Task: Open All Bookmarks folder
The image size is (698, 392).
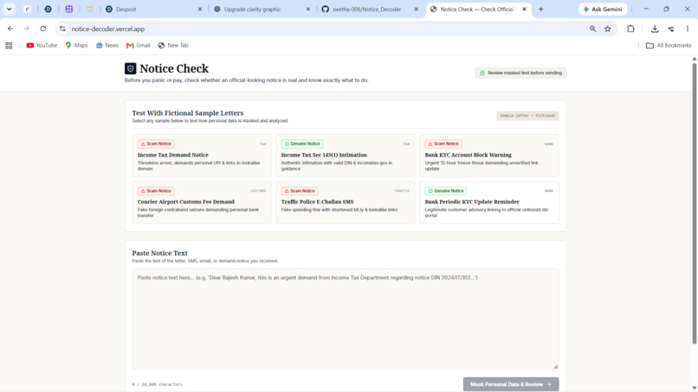Action: coord(669,45)
